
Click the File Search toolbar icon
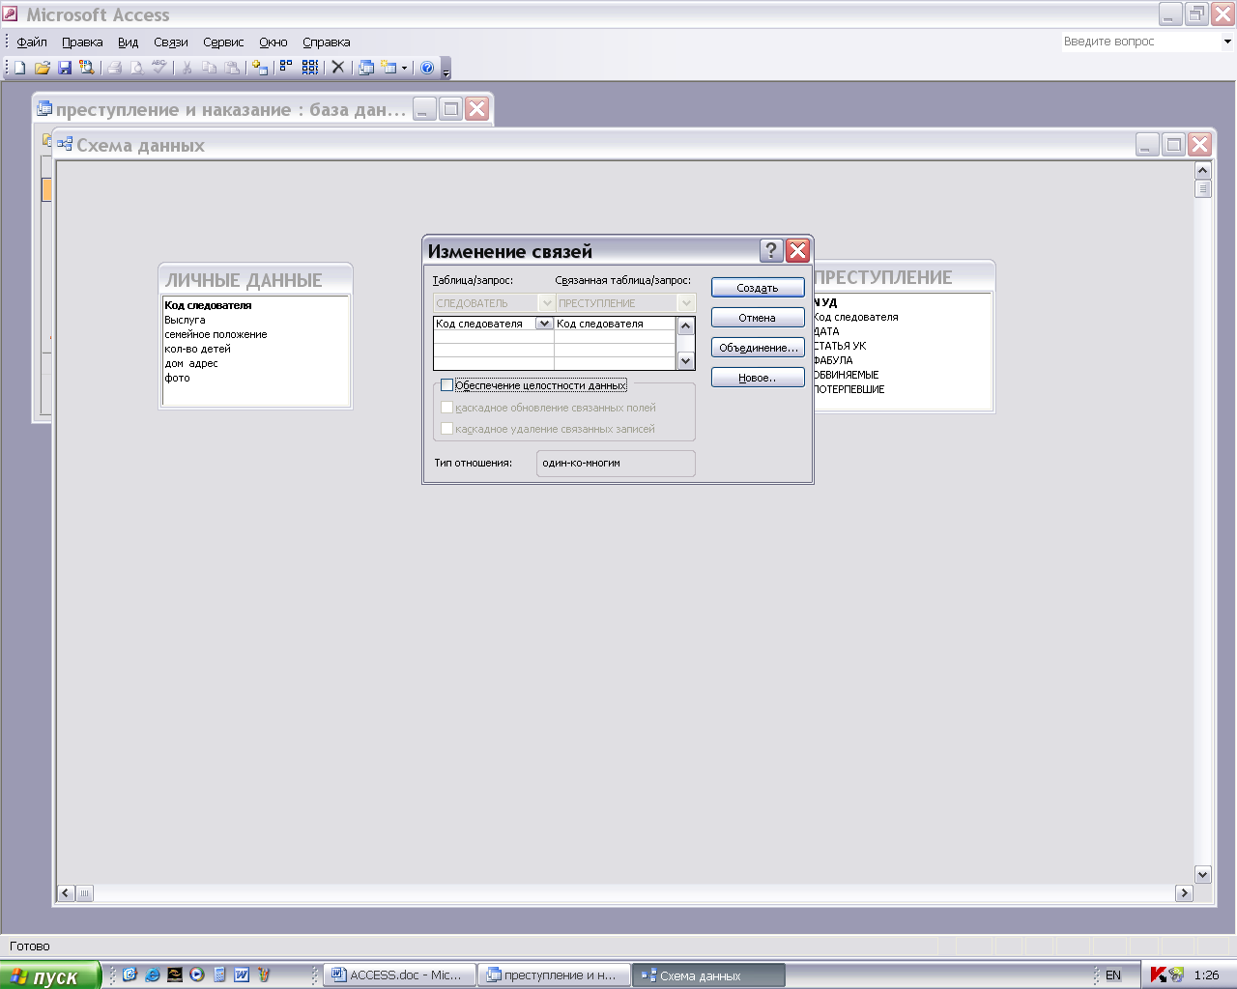(88, 68)
